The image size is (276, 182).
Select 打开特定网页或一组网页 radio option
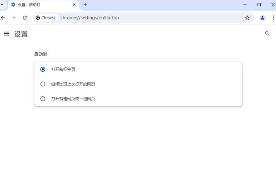pyautogui.click(x=43, y=99)
